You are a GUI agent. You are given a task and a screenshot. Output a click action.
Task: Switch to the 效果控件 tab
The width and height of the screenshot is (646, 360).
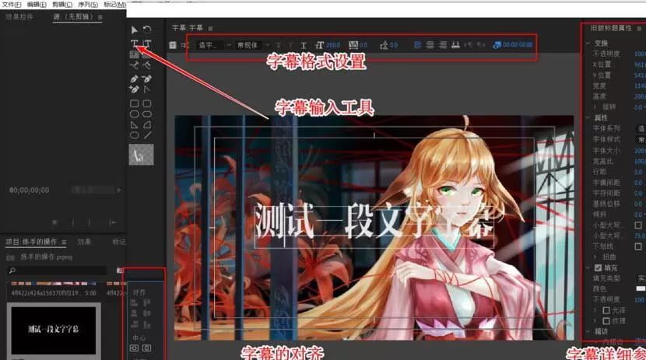[x=19, y=17]
